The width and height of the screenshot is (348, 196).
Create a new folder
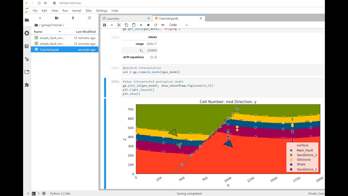[x=57, y=18]
